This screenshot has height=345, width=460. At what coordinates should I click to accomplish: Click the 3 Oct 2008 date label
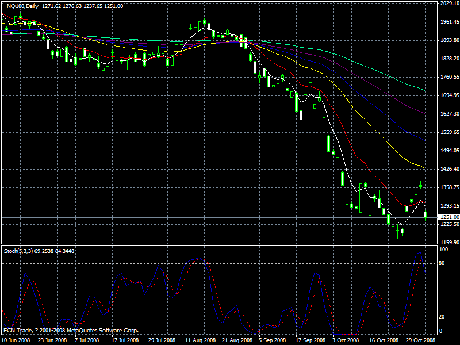(346, 340)
